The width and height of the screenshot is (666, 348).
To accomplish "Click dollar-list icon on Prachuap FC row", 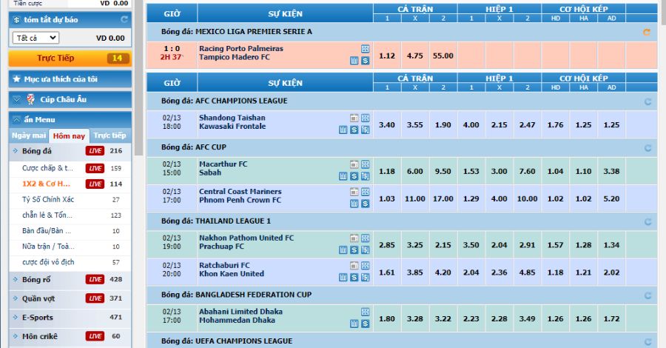I will pyautogui.click(x=366, y=250).
